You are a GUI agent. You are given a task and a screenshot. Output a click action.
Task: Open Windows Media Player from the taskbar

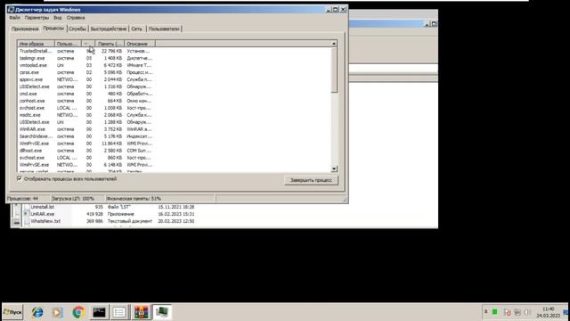(x=57, y=312)
